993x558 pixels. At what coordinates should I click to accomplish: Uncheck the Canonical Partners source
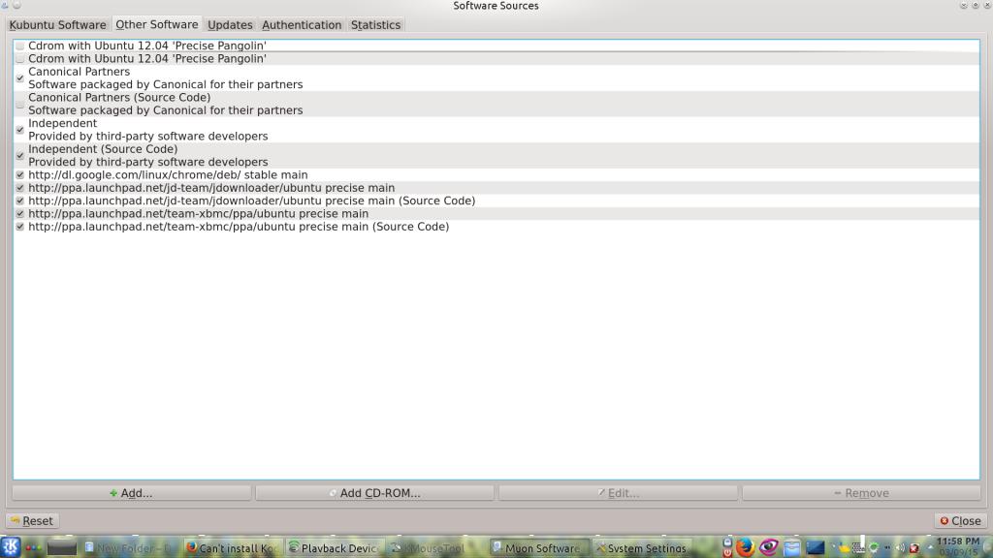pos(20,78)
